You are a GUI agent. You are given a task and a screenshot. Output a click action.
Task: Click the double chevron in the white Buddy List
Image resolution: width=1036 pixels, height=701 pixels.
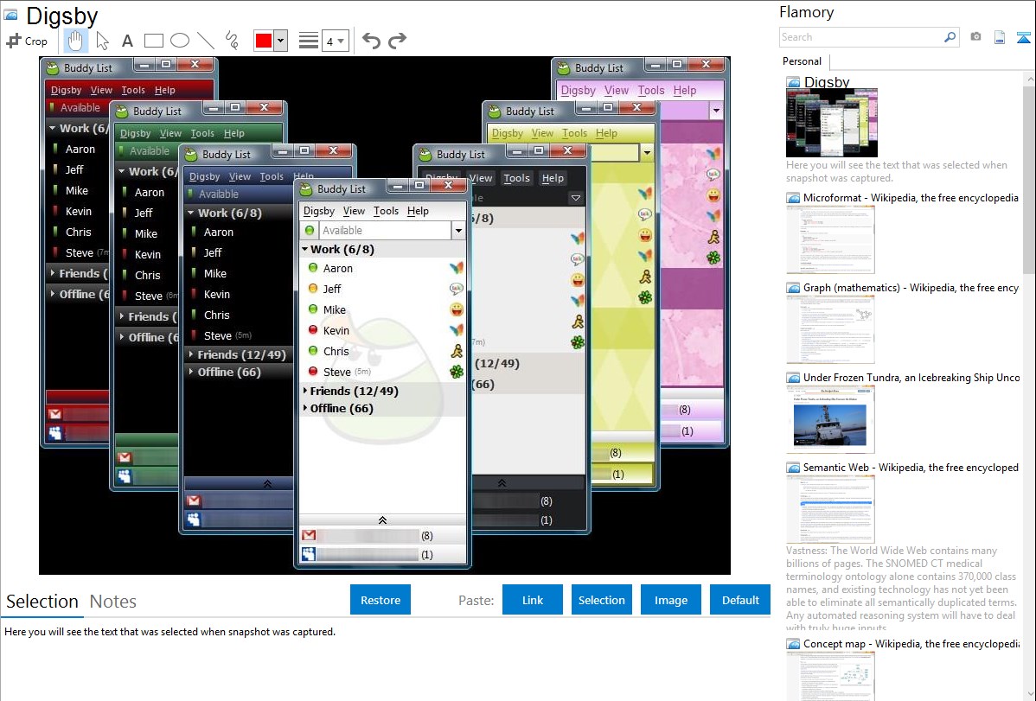382,520
